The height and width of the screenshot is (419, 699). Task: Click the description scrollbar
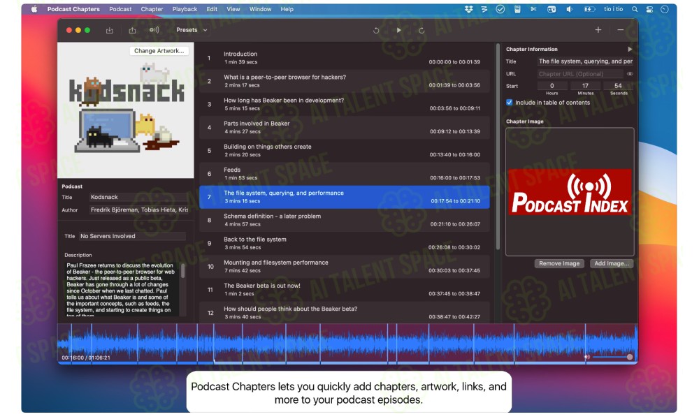click(182, 271)
